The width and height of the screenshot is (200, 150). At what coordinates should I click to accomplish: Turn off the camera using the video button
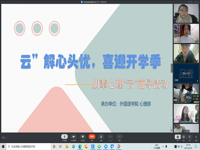73,137
